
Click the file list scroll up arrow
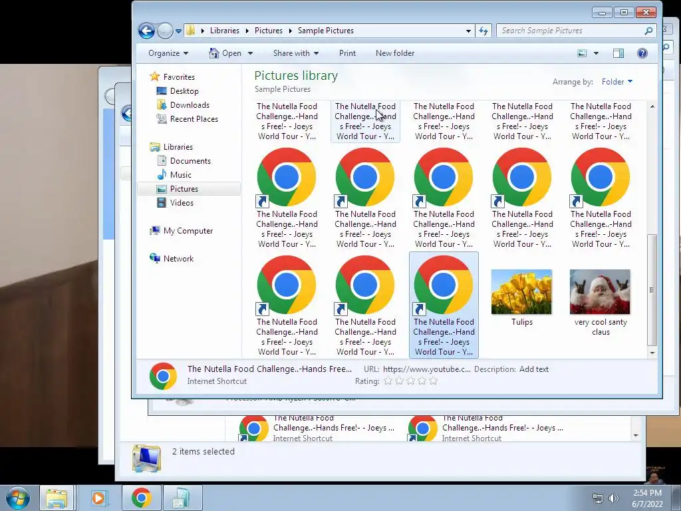652,106
